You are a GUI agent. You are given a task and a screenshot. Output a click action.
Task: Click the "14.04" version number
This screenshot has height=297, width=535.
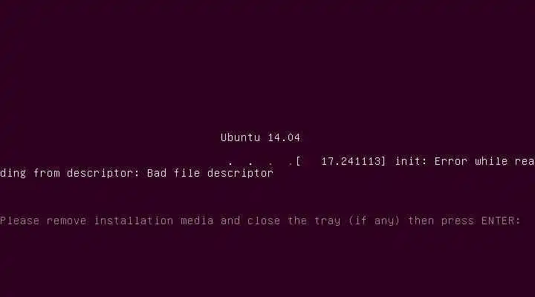pyautogui.click(x=284, y=137)
